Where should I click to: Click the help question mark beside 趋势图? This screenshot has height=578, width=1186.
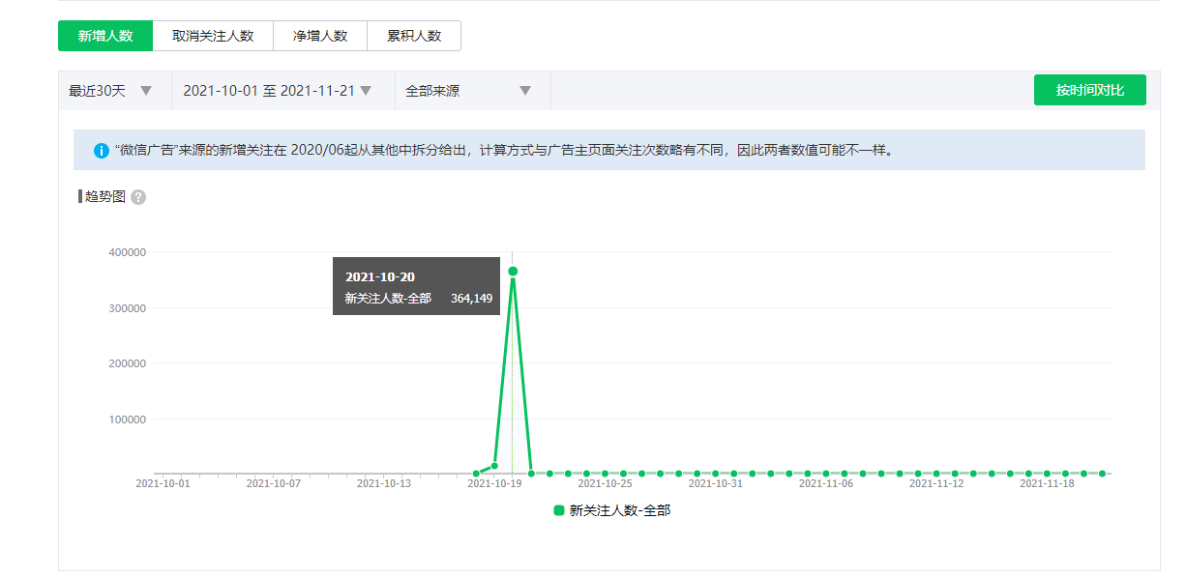[138, 197]
